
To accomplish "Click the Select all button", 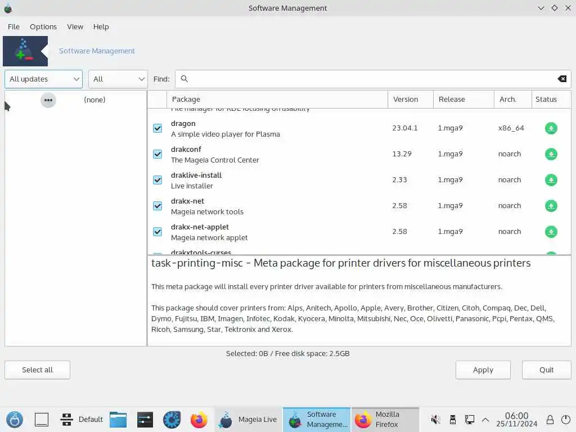I will pos(38,370).
